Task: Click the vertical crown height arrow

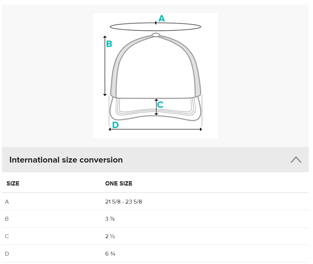Action: [x=105, y=66]
